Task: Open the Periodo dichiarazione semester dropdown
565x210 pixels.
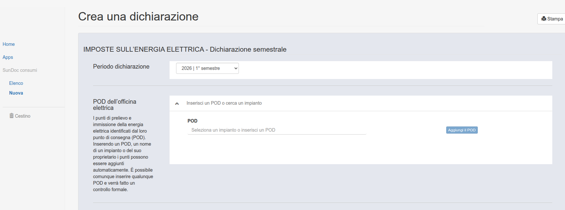Action: point(207,68)
